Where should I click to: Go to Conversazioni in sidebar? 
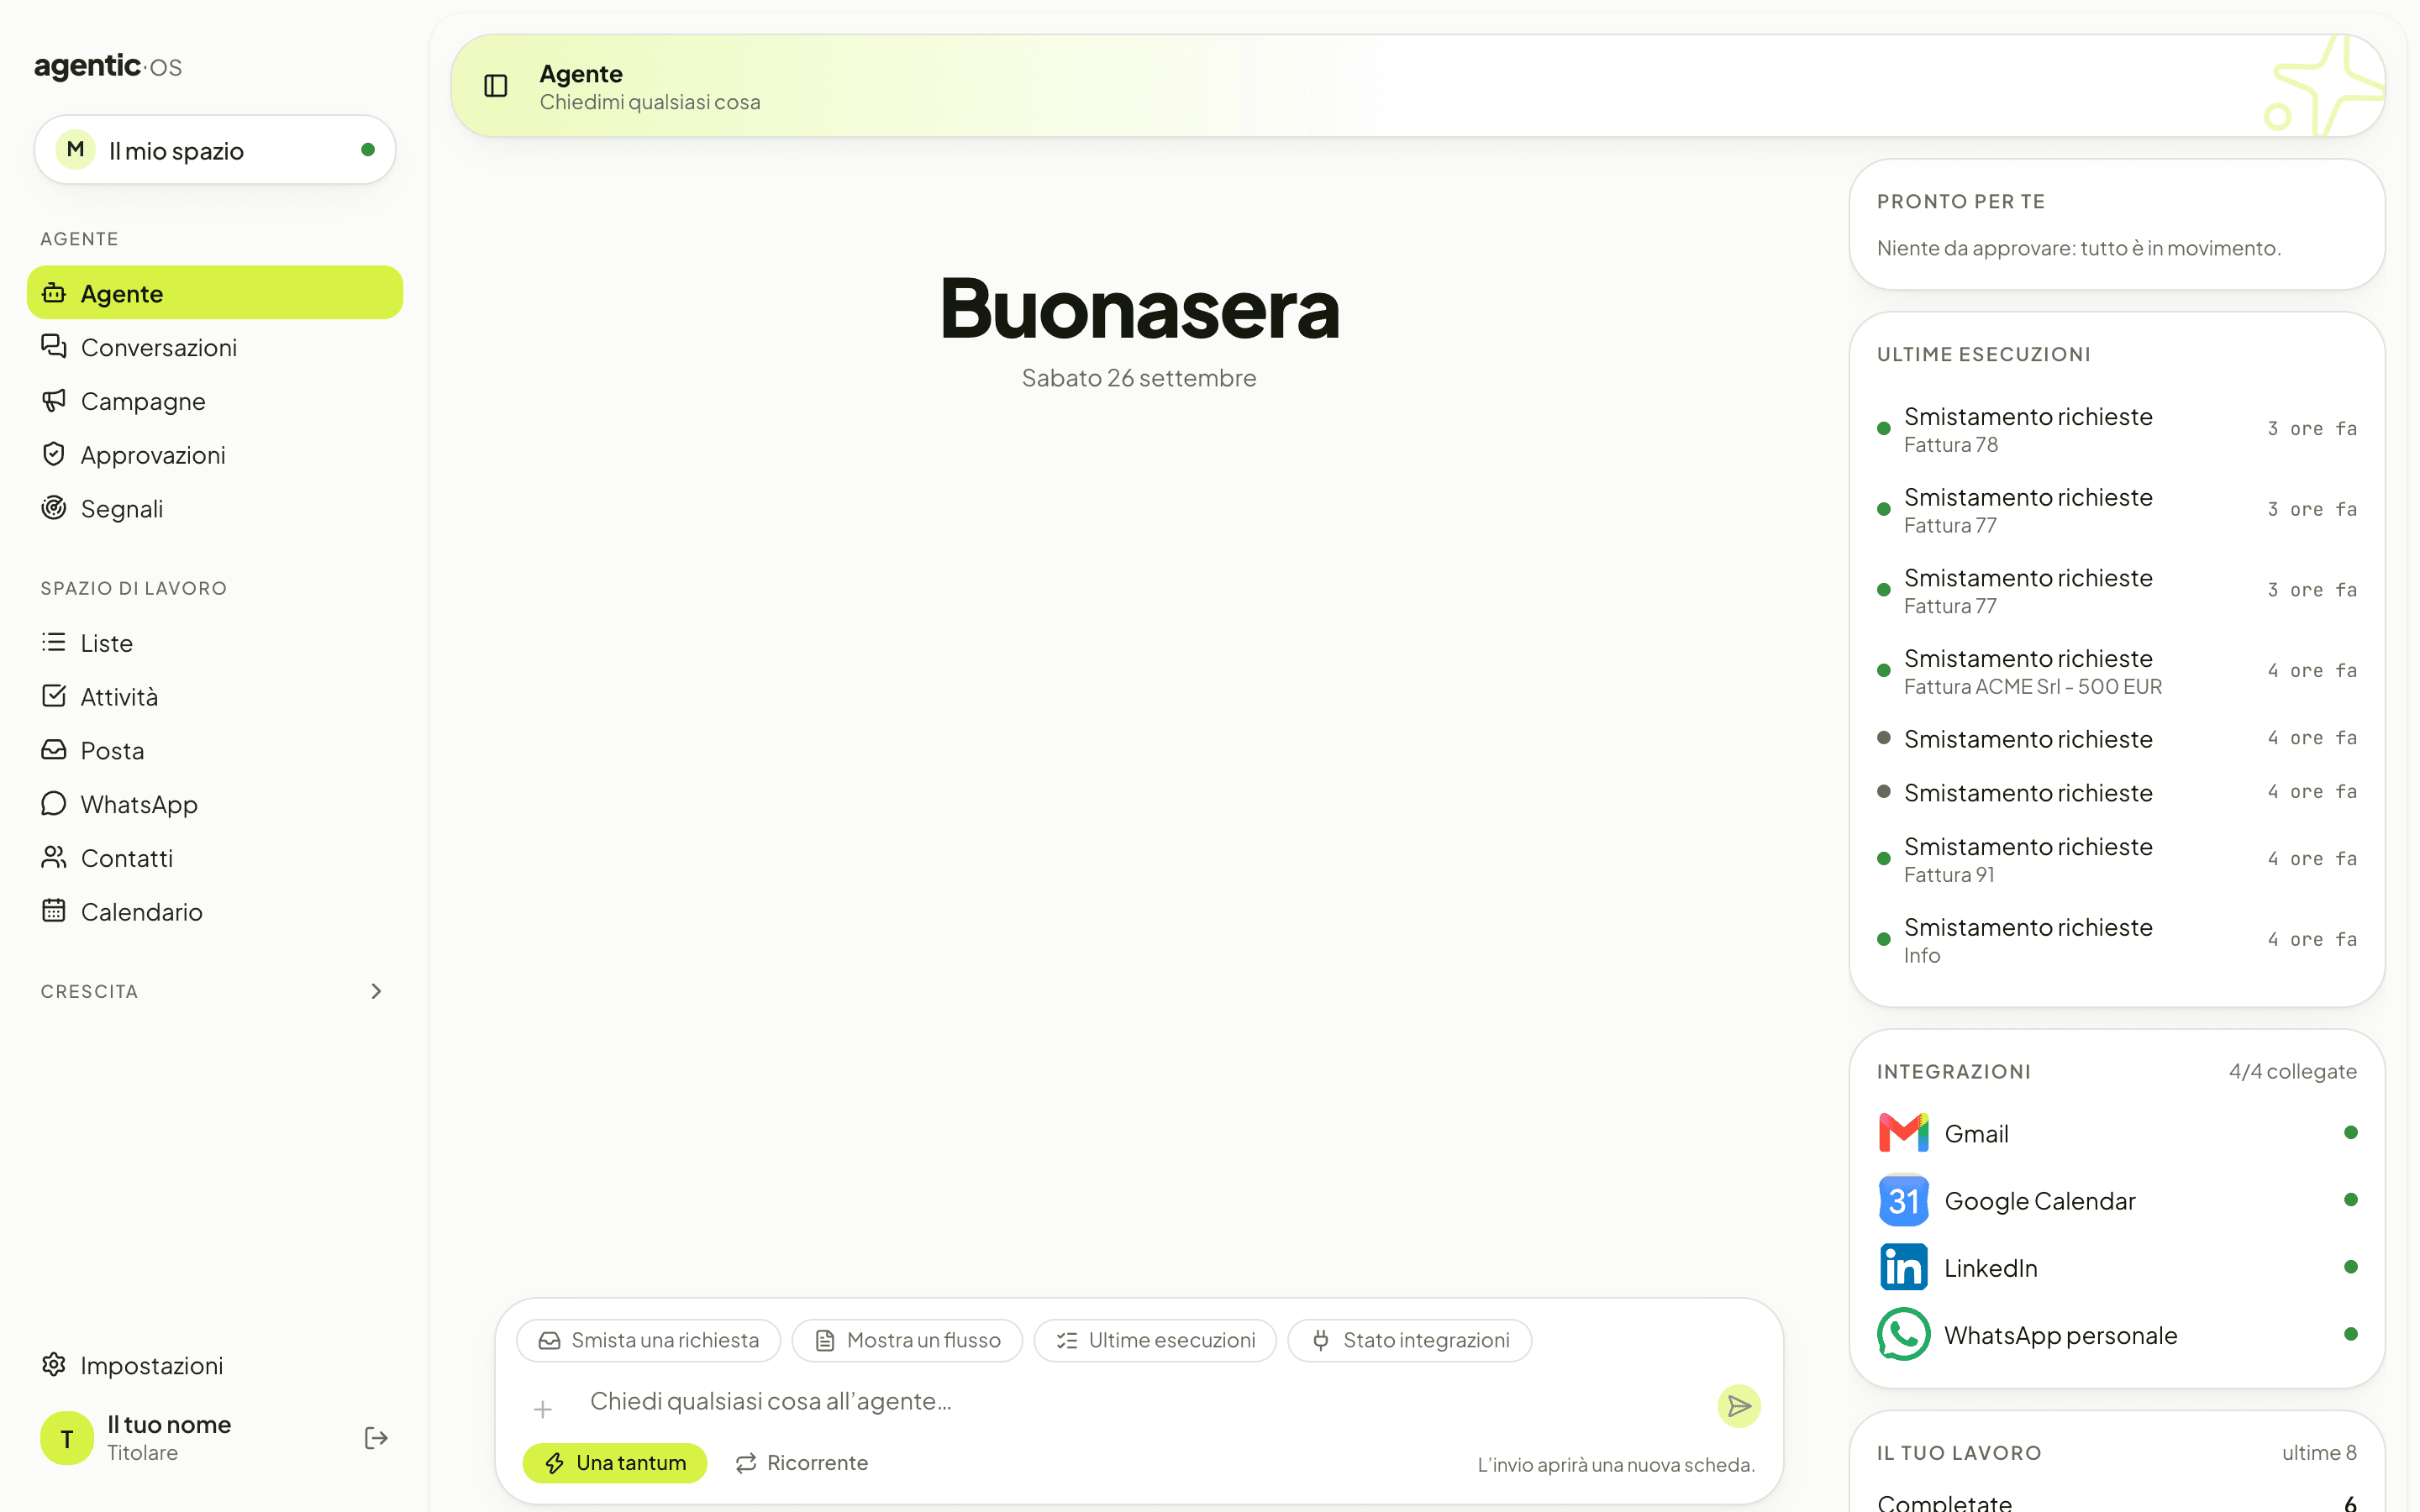[215, 347]
